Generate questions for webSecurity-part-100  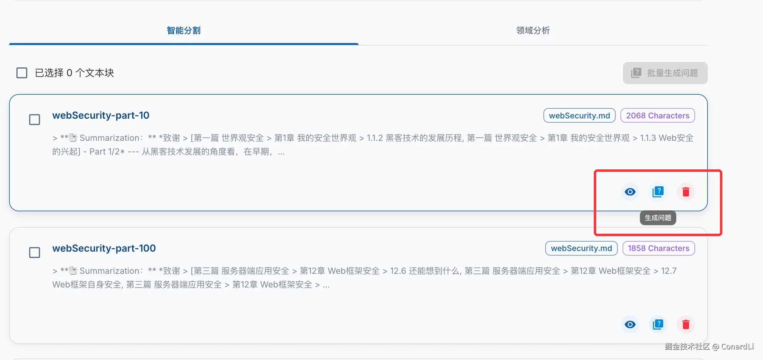pos(658,324)
